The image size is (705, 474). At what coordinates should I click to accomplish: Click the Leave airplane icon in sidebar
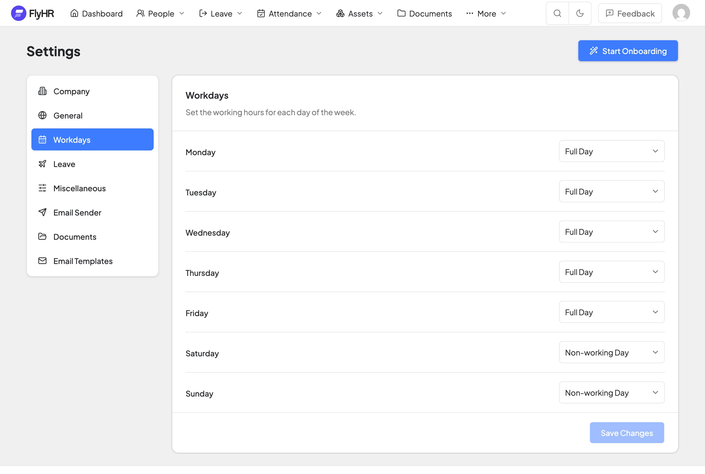(42, 163)
